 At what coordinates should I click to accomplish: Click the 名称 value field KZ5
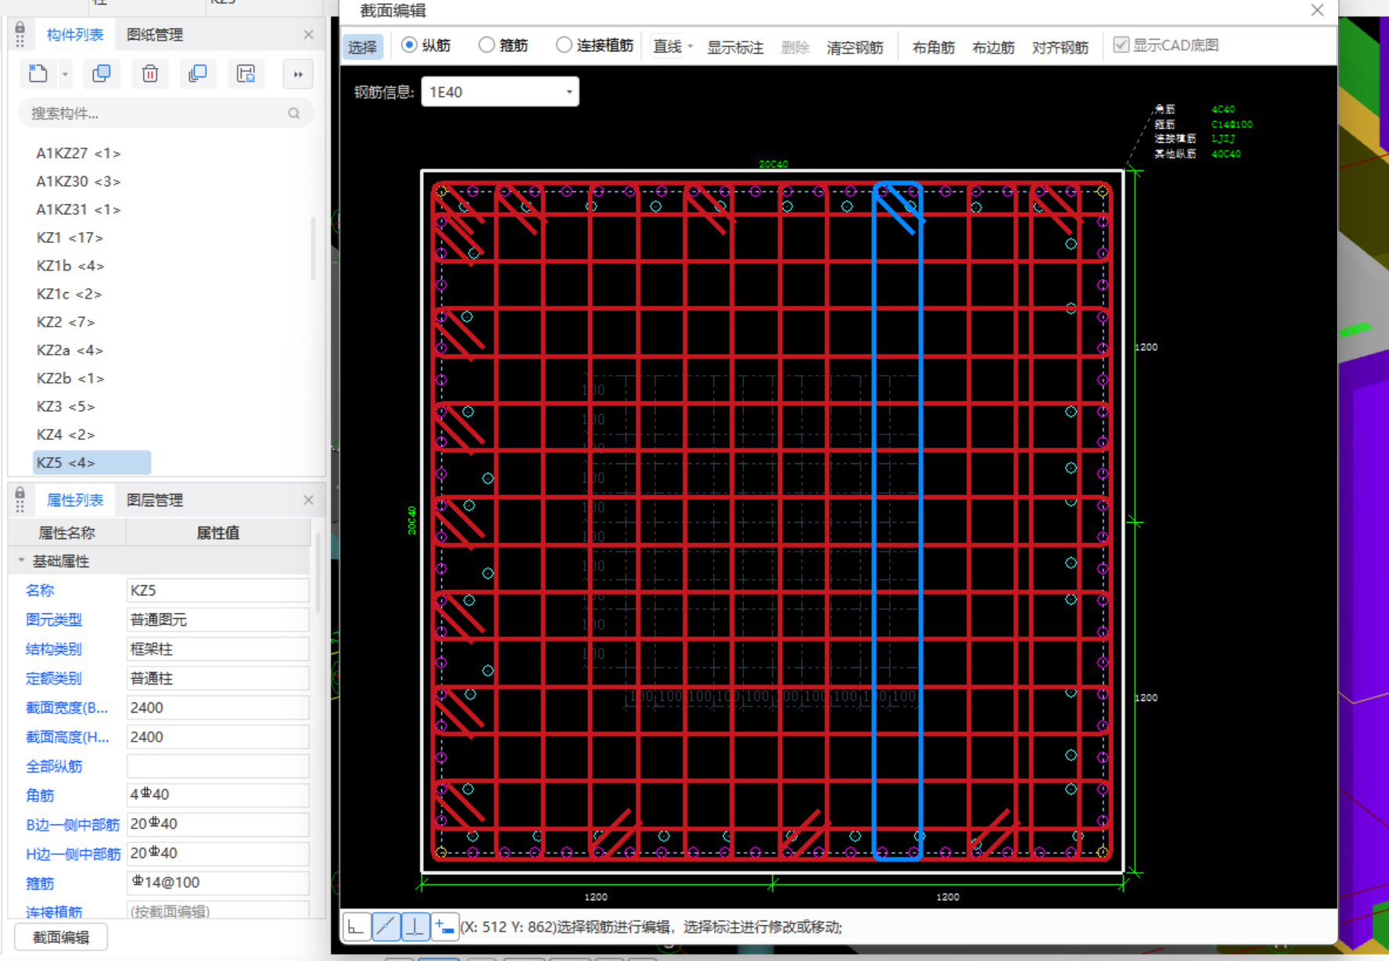217,590
